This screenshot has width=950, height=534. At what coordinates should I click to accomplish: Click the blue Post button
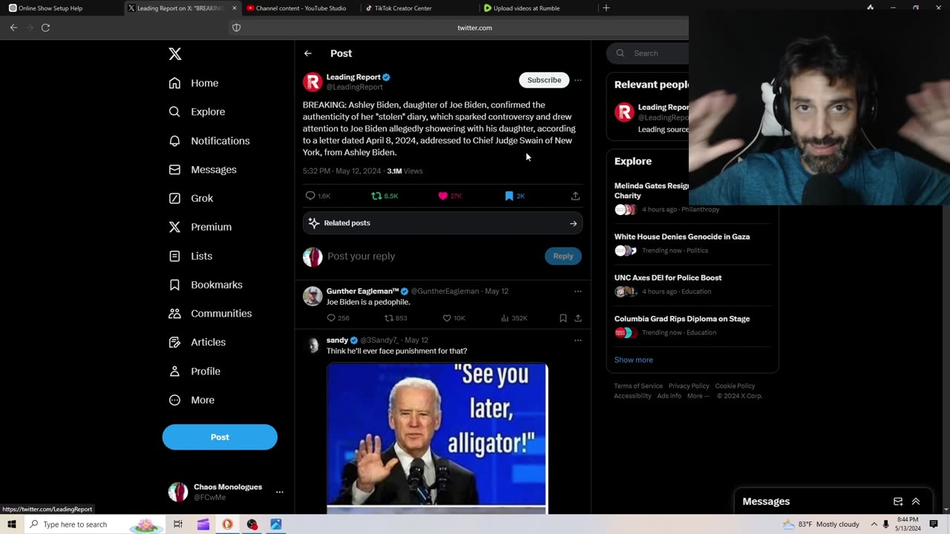pos(220,437)
